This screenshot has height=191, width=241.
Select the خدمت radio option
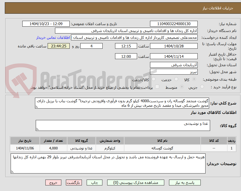pyautogui.click(x=176, y=79)
